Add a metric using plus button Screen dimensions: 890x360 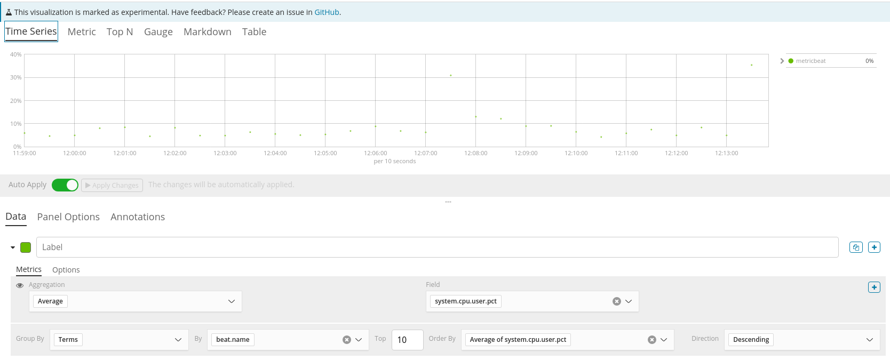874,287
